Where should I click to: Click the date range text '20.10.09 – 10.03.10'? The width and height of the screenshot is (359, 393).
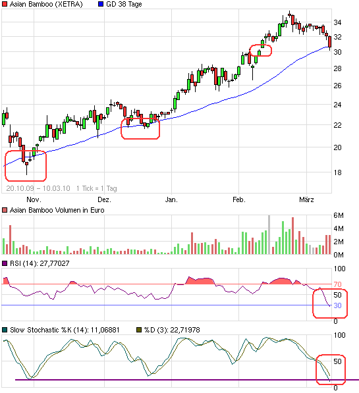click(x=38, y=188)
